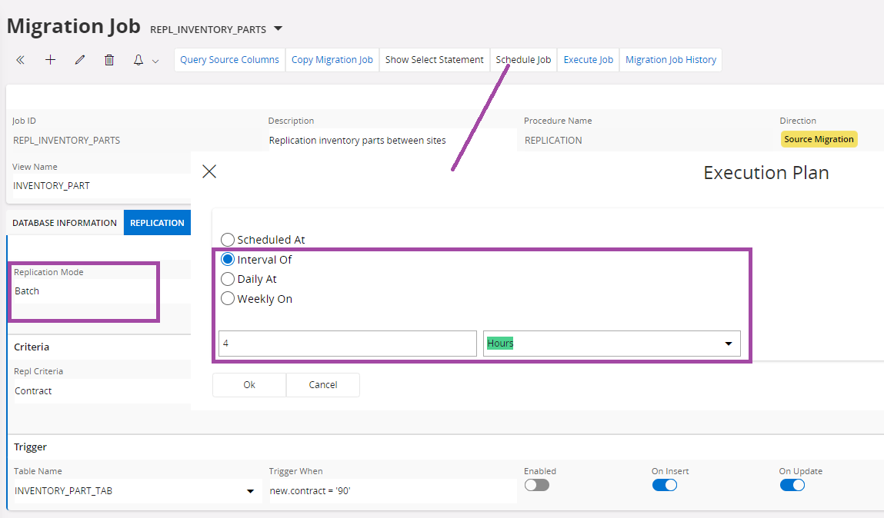Turn off the On Update toggle
Screen dimensions: 884x518
(x=792, y=485)
